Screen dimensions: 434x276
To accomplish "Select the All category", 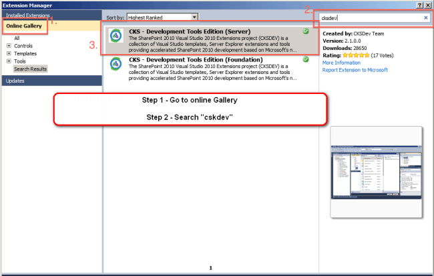I will pos(17,38).
